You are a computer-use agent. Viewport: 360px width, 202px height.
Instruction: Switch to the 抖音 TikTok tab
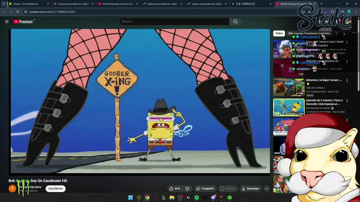point(251,4)
